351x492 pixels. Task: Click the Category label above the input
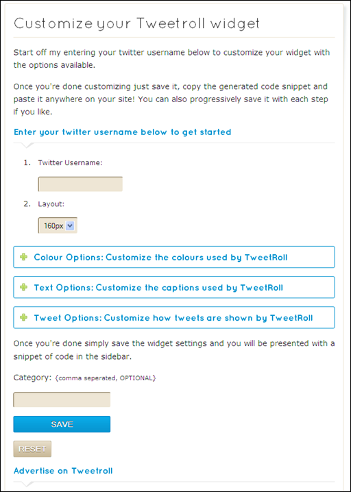pyautogui.click(x=32, y=378)
